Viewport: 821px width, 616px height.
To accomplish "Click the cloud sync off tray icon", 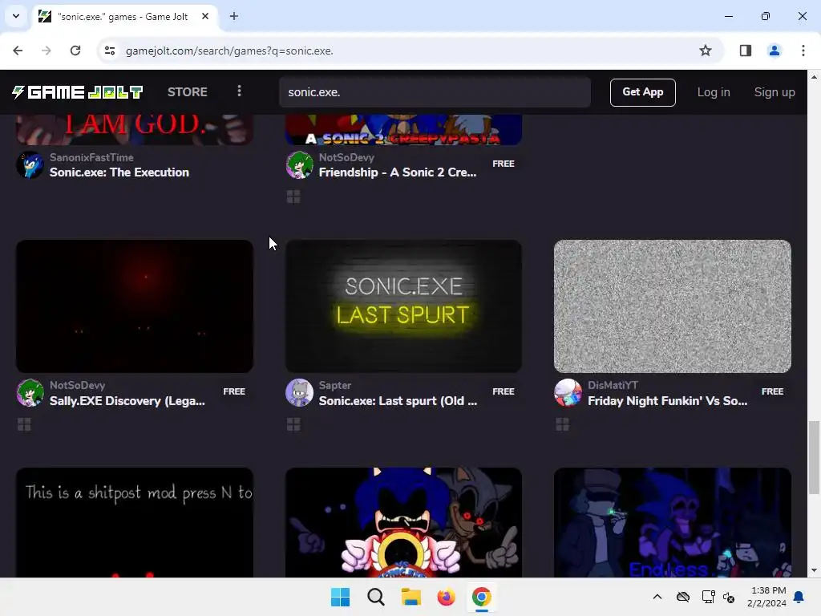I will click(683, 597).
